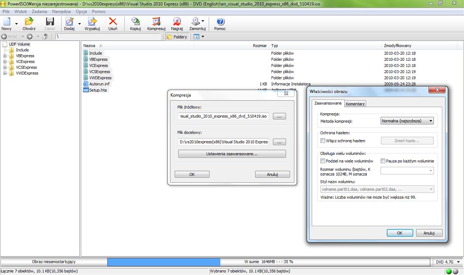Open the Pomoc menu in menu bar
Screen dimensions: 464x275
[x=99, y=12]
